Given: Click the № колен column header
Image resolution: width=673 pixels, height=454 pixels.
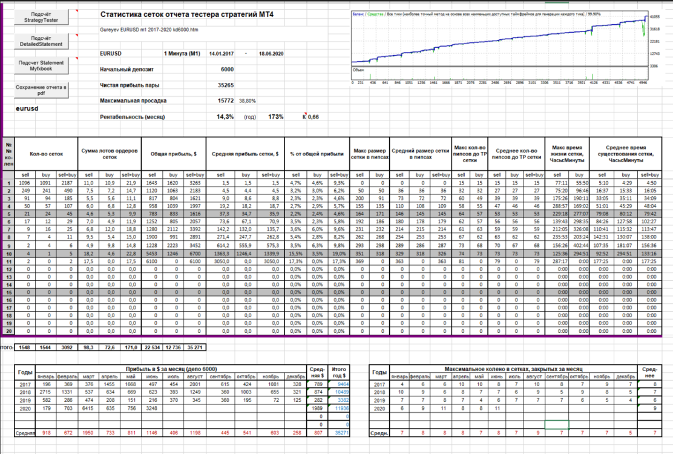Looking at the screenshot, I should pos(8,154).
